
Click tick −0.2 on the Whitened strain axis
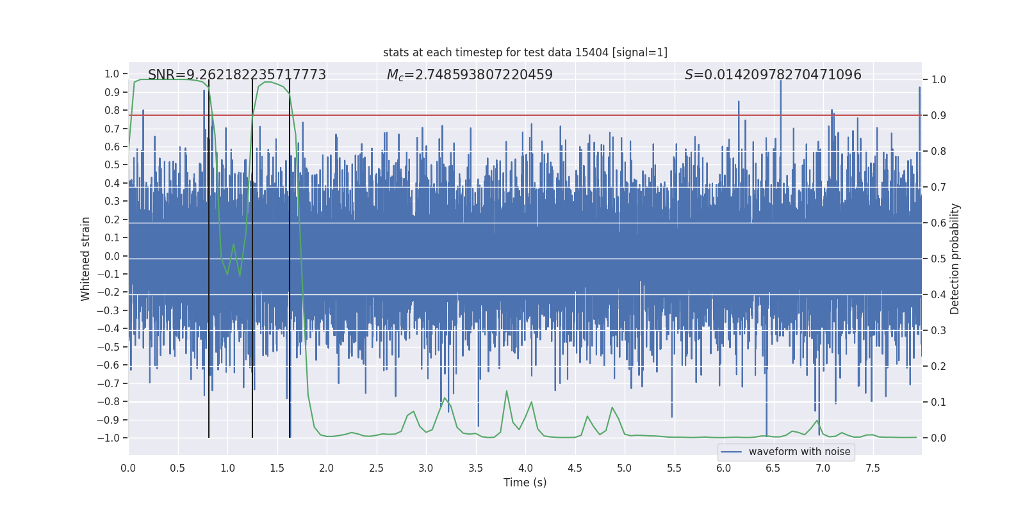(108, 292)
